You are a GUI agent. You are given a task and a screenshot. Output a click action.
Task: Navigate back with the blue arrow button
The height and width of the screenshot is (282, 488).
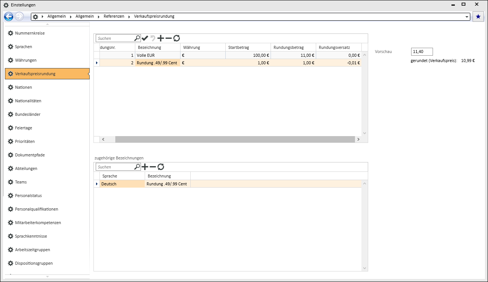pyautogui.click(x=9, y=17)
